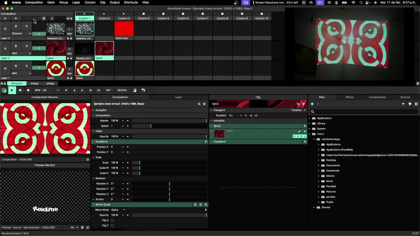Increase BPM with the plus button

point(66,90)
